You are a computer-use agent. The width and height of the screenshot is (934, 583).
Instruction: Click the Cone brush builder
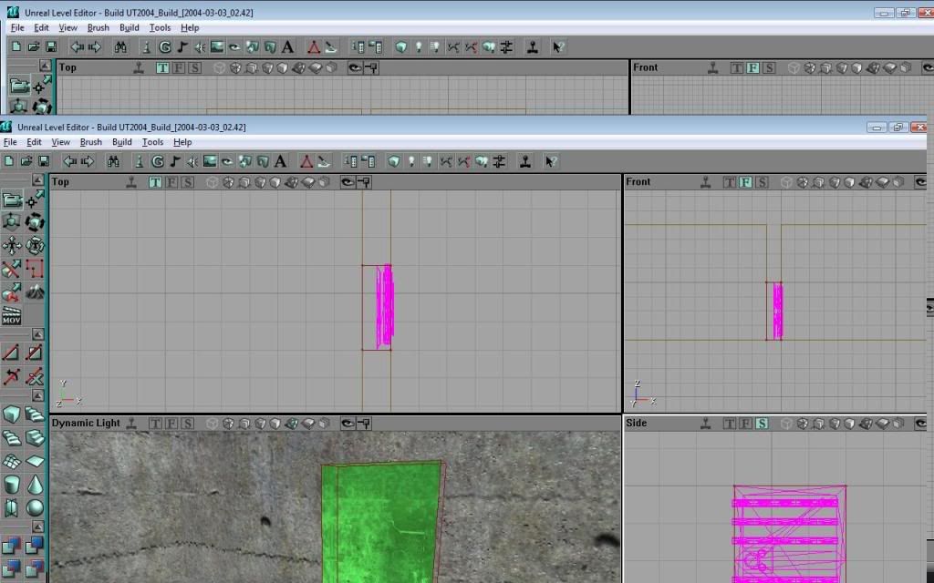pos(35,484)
